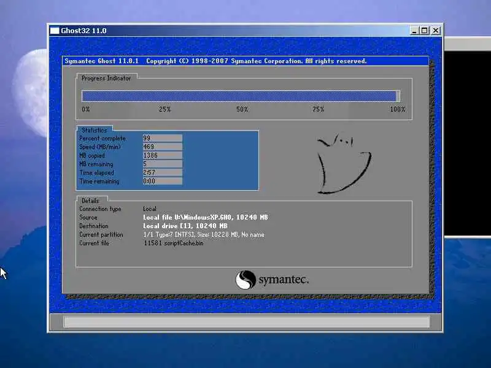The image size is (491, 368).
Task: Click the Current partition label
Action: (x=101, y=235)
